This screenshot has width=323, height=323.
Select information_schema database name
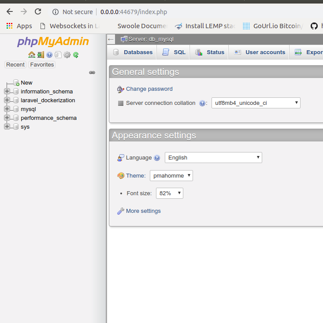click(x=47, y=92)
